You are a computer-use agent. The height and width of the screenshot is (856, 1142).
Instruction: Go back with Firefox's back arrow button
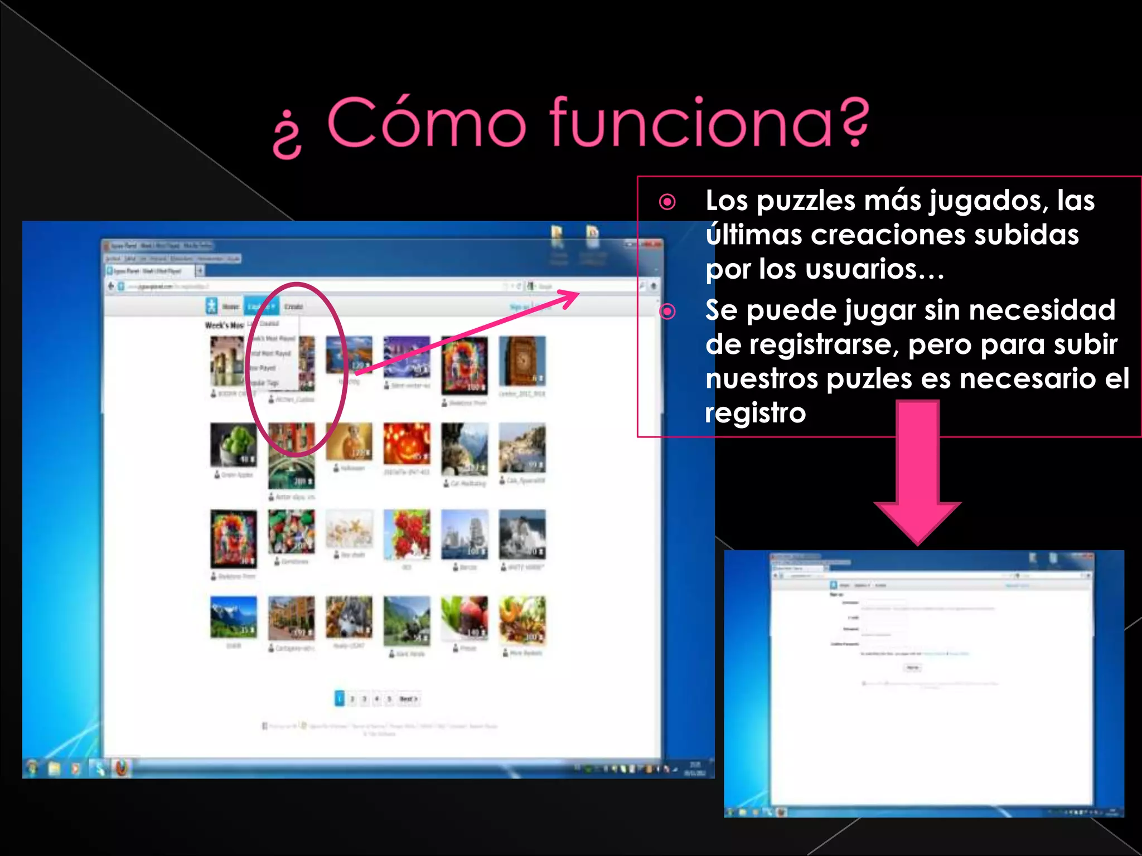click(110, 286)
